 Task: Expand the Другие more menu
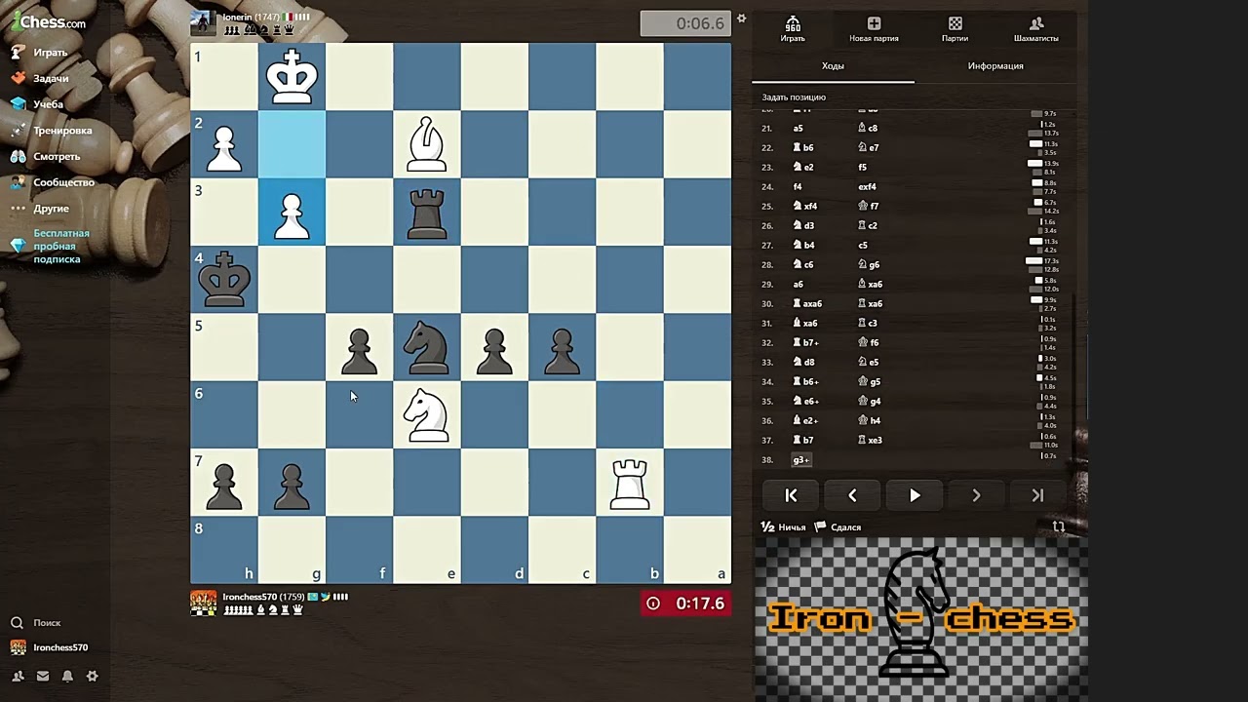pos(40,209)
